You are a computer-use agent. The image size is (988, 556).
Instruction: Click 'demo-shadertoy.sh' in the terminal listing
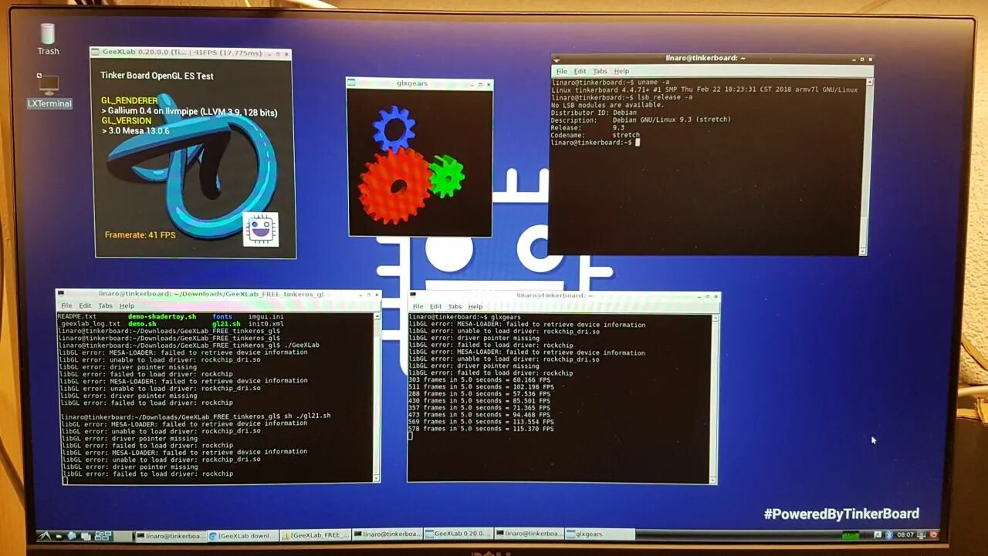pos(162,317)
